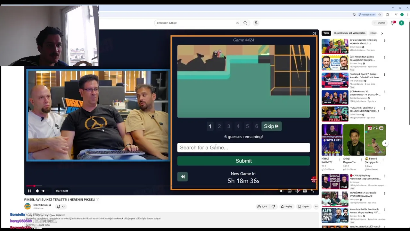Seek on the red video progress bar
The width and height of the screenshot is (410, 231).
171,186
